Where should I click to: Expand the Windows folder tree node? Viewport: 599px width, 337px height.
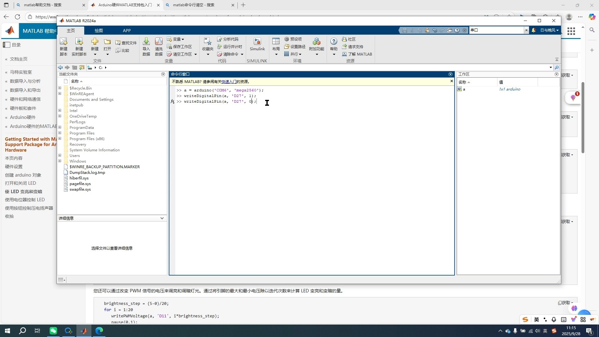[60, 161]
